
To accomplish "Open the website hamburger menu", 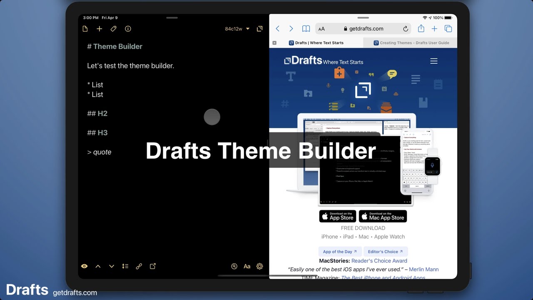I will pyautogui.click(x=434, y=61).
